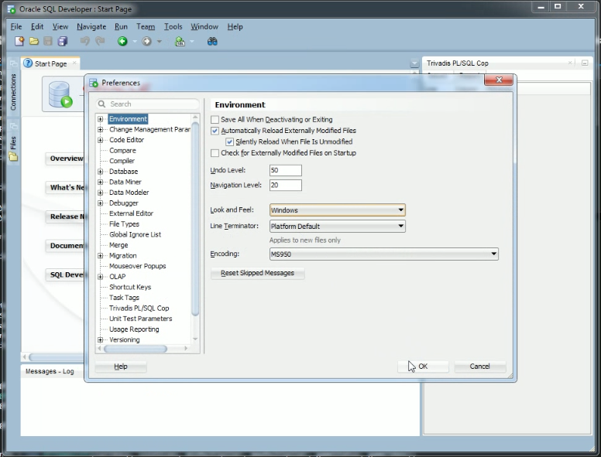The height and width of the screenshot is (457, 601).
Task: Select Compiler in preferences tree
Action: click(122, 161)
